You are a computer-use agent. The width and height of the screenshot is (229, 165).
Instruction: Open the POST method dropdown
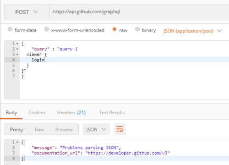coord(27,12)
